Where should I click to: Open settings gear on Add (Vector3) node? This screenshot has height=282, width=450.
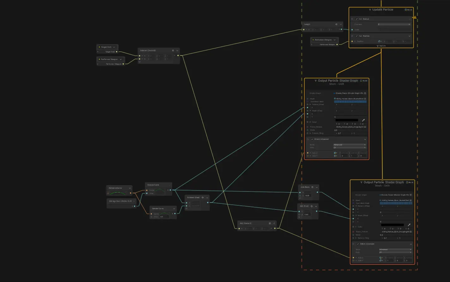click(x=270, y=223)
